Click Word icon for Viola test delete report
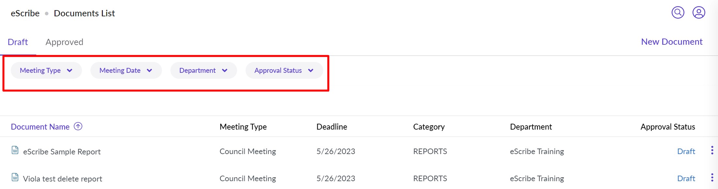718x189 pixels. coord(15,177)
